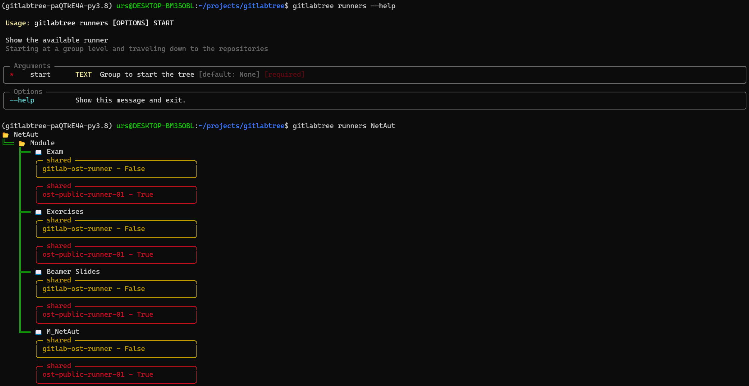Expand the Exam tree entry

[x=54, y=152]
